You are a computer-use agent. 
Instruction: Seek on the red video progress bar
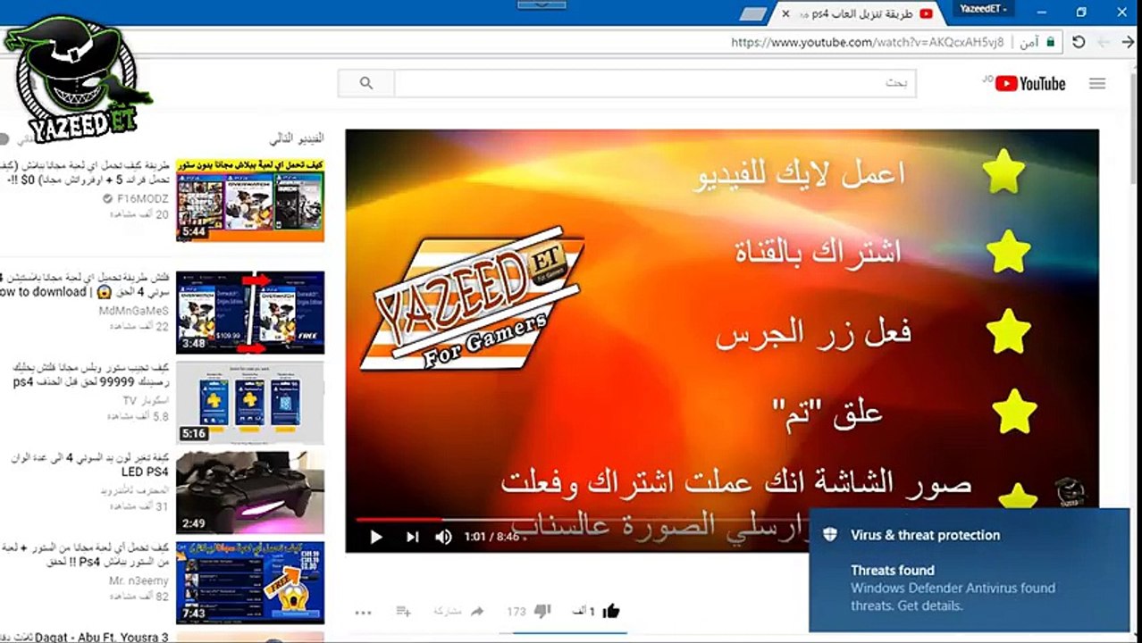coord(399,519)
